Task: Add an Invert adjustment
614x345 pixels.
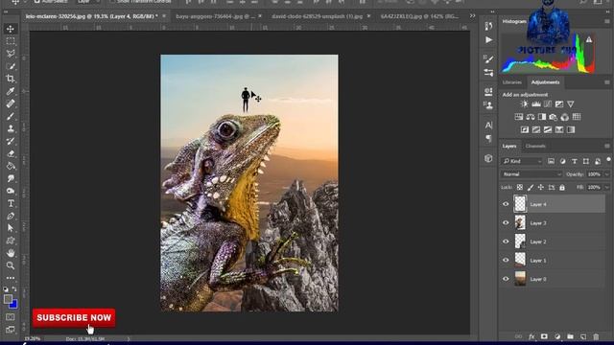Action: coord(525,130)
